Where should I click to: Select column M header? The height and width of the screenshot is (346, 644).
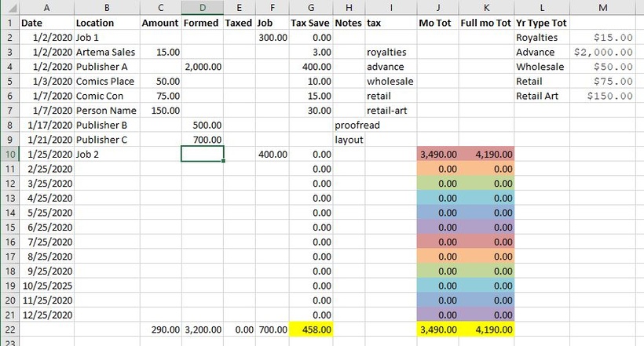[x=602, y=7]
